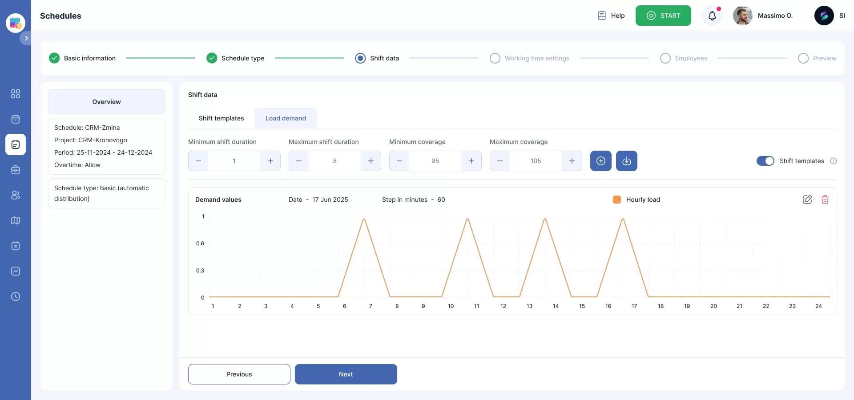Expand the collapsed sidebar with chevron arrow

(x=26, y=38)
